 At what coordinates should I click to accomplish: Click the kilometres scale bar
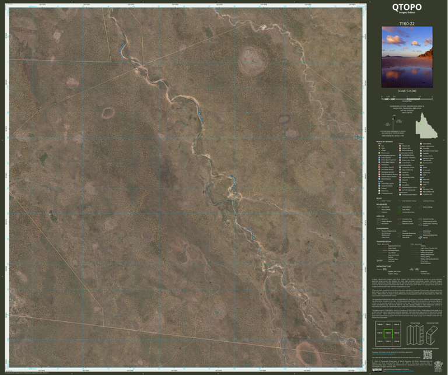point(407,97)
